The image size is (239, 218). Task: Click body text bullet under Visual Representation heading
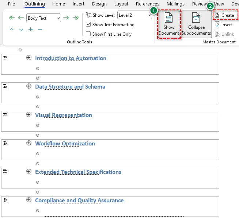38,125
